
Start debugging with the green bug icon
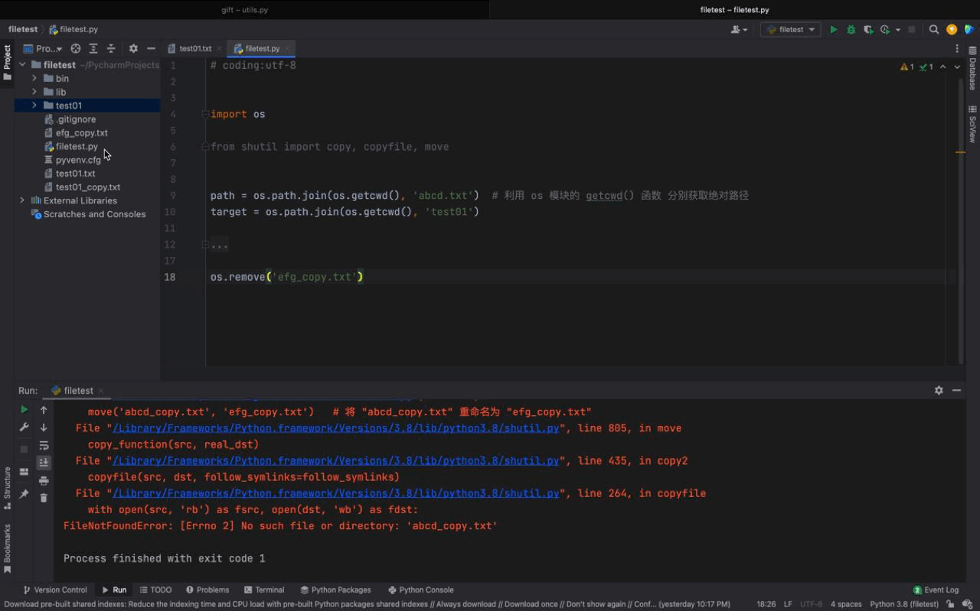click(x=851, y=30)
